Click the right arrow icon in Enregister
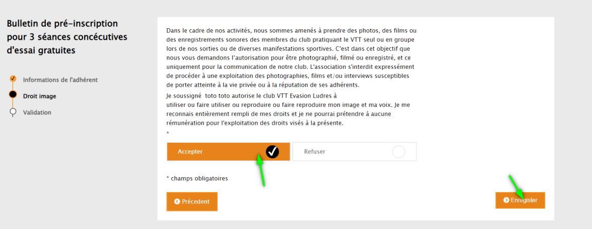 point(506,200)
